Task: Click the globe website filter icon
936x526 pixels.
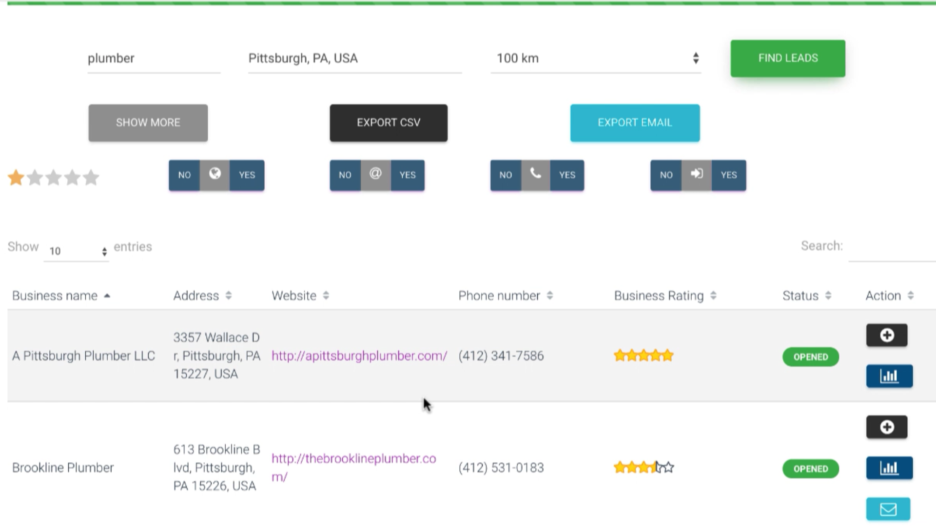Action: pyautogui.click(x=215, y=174)
